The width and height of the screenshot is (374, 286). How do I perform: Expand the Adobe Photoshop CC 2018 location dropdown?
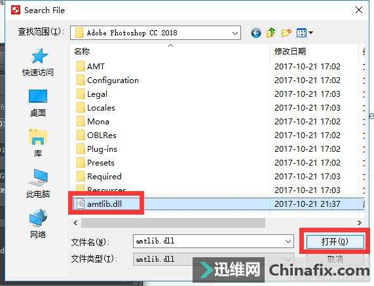tap(235, 33)
